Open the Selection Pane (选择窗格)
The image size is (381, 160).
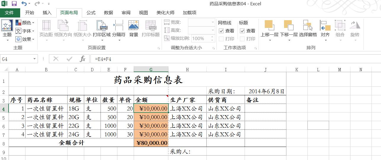[308, 29]
